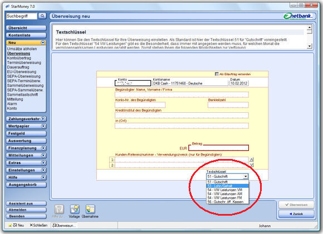Select 54 - VW Leistungen AM option
Image resolution: width=323 pixels, height=234 pixels.
[x=228, y=194]
